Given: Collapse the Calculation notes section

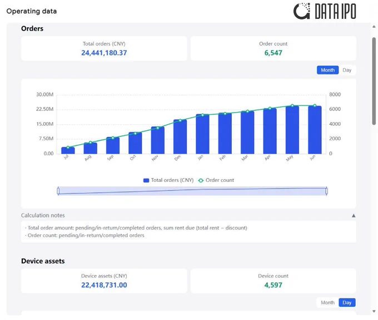Looking at the screenshot, I should click(354, 216).
